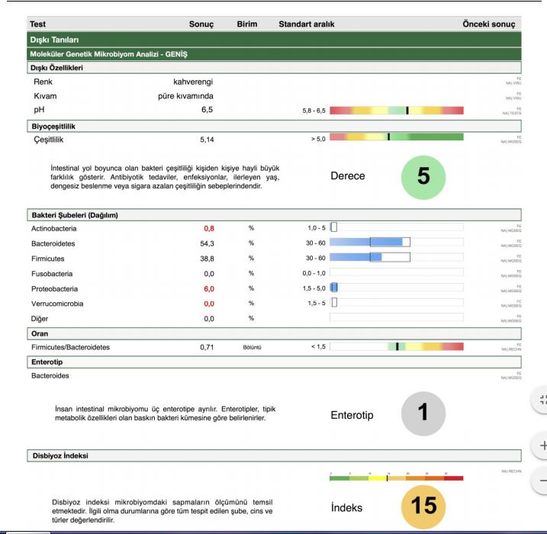This screenshot has height=534, width=547.
Task: Click the '> 5,0' standard range
Action: (318, 139)
